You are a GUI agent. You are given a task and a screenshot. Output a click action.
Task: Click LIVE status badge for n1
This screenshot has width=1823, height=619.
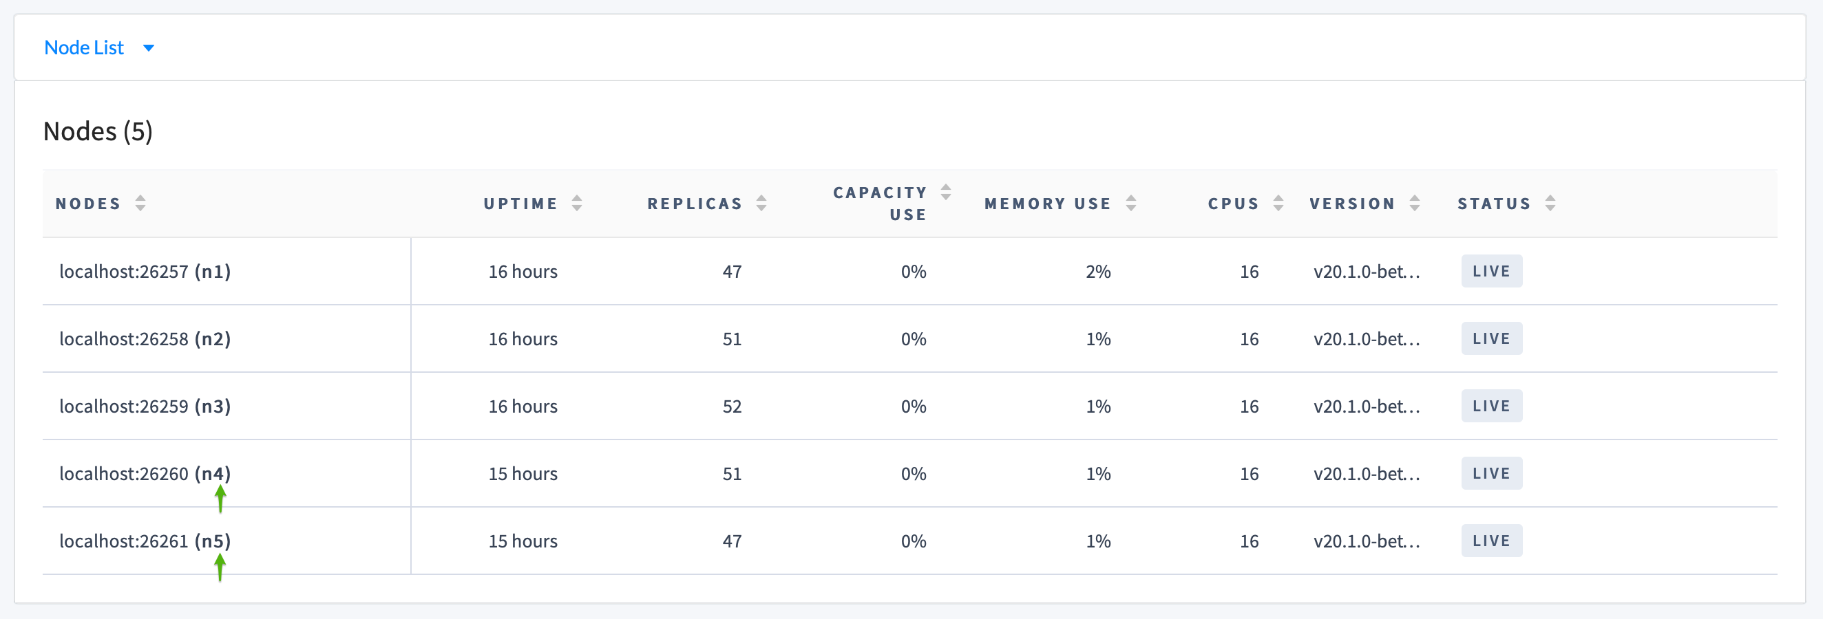[x=1491, y=272]
